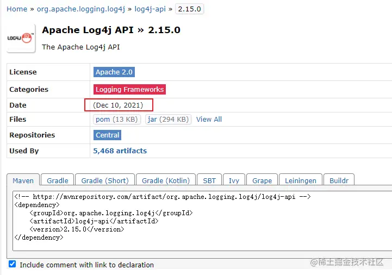
Task: Click the Apache Log4j API » 2.15.0 heading
Action: click(x=111, y=30)
